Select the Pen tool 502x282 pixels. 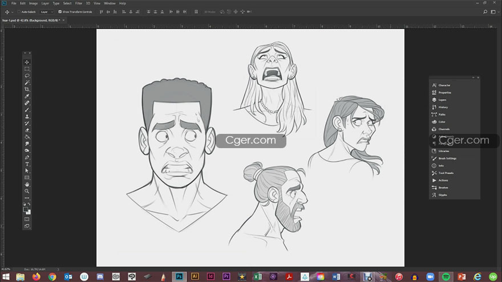click(27, 157)
